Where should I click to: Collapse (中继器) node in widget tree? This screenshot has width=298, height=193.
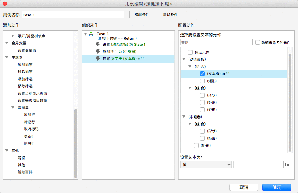(x=184, y=117)
